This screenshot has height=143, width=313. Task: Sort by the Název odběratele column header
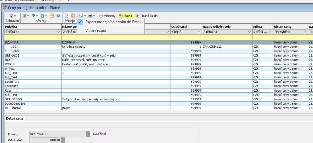click(x=226, y=27)
